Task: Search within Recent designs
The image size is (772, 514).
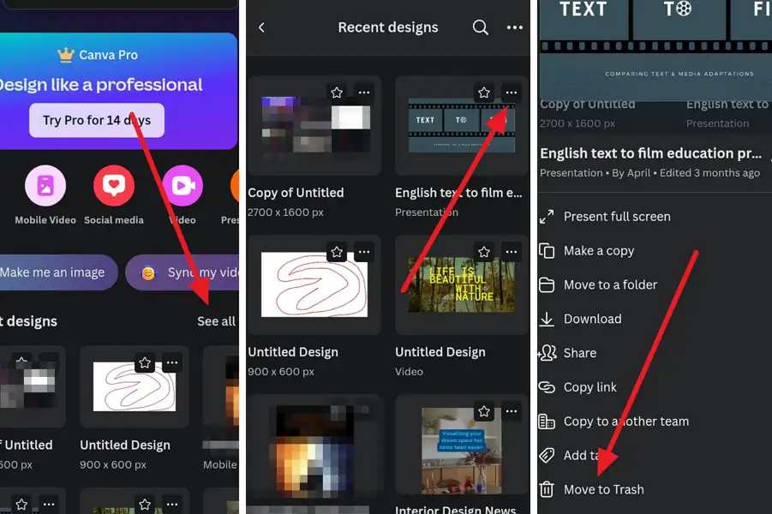Action: click(481, 27)
